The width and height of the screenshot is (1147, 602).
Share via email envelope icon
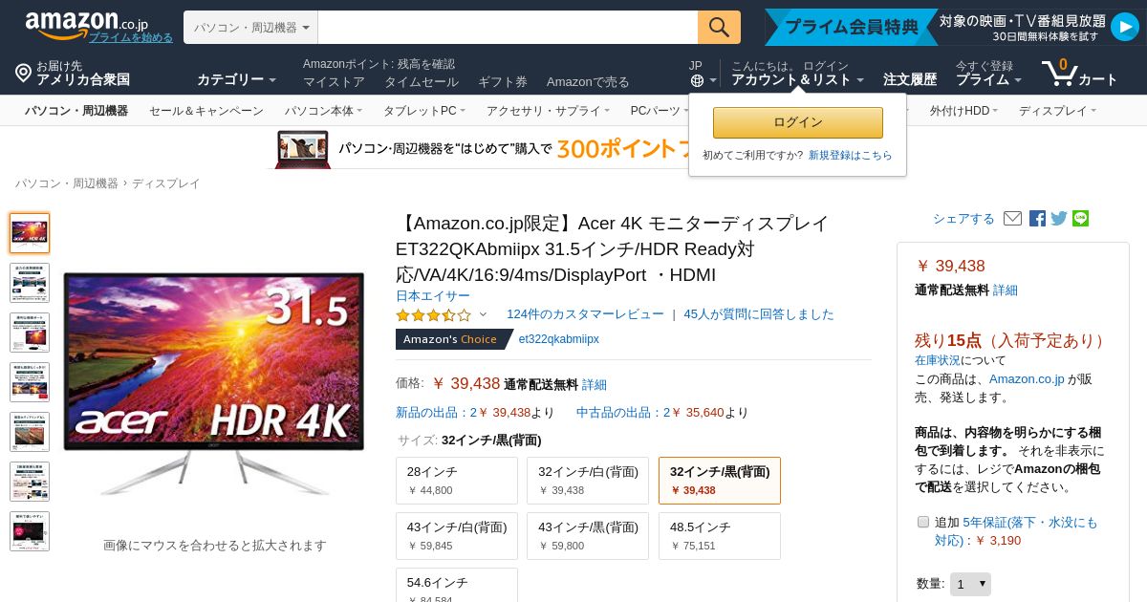click(x=1012, y=219)
